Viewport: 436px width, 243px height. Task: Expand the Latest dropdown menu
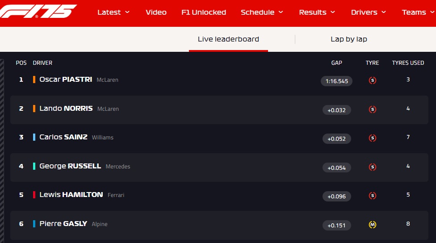pos(113,12)
